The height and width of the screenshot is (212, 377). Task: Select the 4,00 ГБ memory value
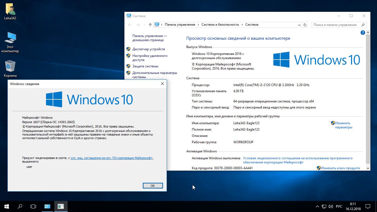[x=238, y=91]
